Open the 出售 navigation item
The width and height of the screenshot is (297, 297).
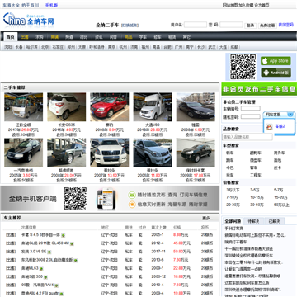25,37
